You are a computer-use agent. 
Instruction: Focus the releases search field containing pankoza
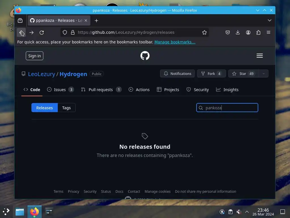point(227,108)
